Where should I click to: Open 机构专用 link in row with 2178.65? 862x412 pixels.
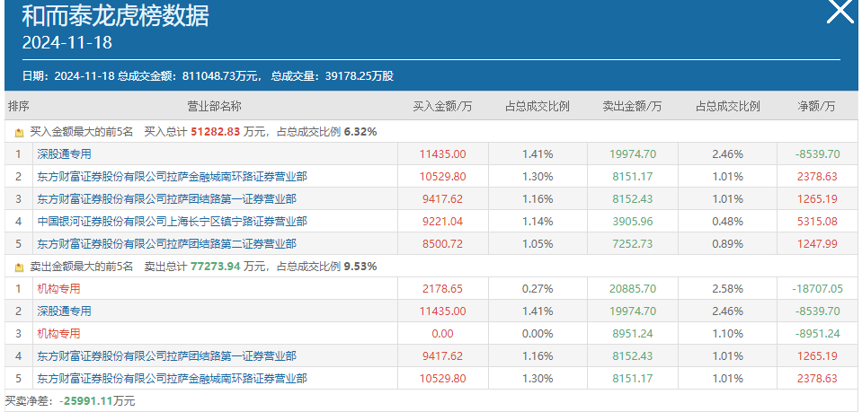[58, 288]
